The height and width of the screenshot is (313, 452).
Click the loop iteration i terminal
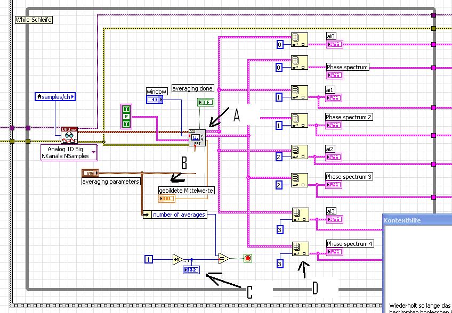pos(149,259)
